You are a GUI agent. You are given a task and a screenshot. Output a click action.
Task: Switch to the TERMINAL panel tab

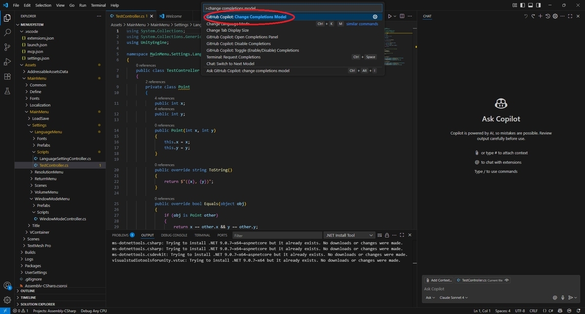(202, 235)
